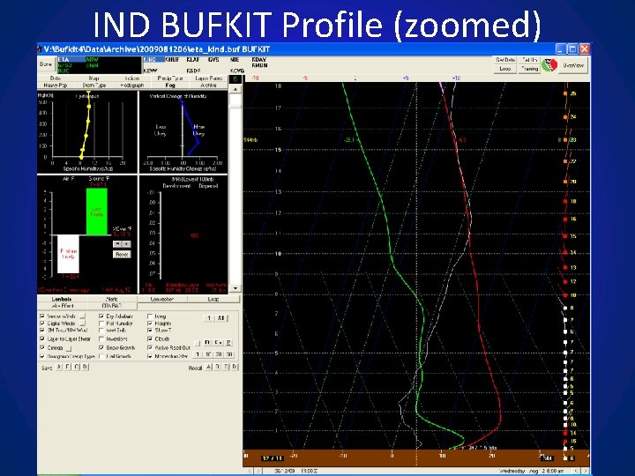Viewport: 635px width, 476px height.
Task: Open the Convection tab
Action: 162,299
